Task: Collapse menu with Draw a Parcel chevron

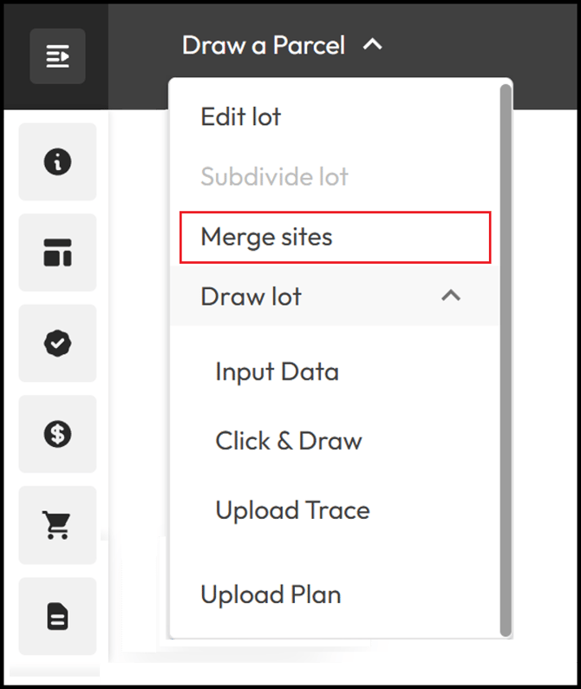Action: tap(372, 44)
